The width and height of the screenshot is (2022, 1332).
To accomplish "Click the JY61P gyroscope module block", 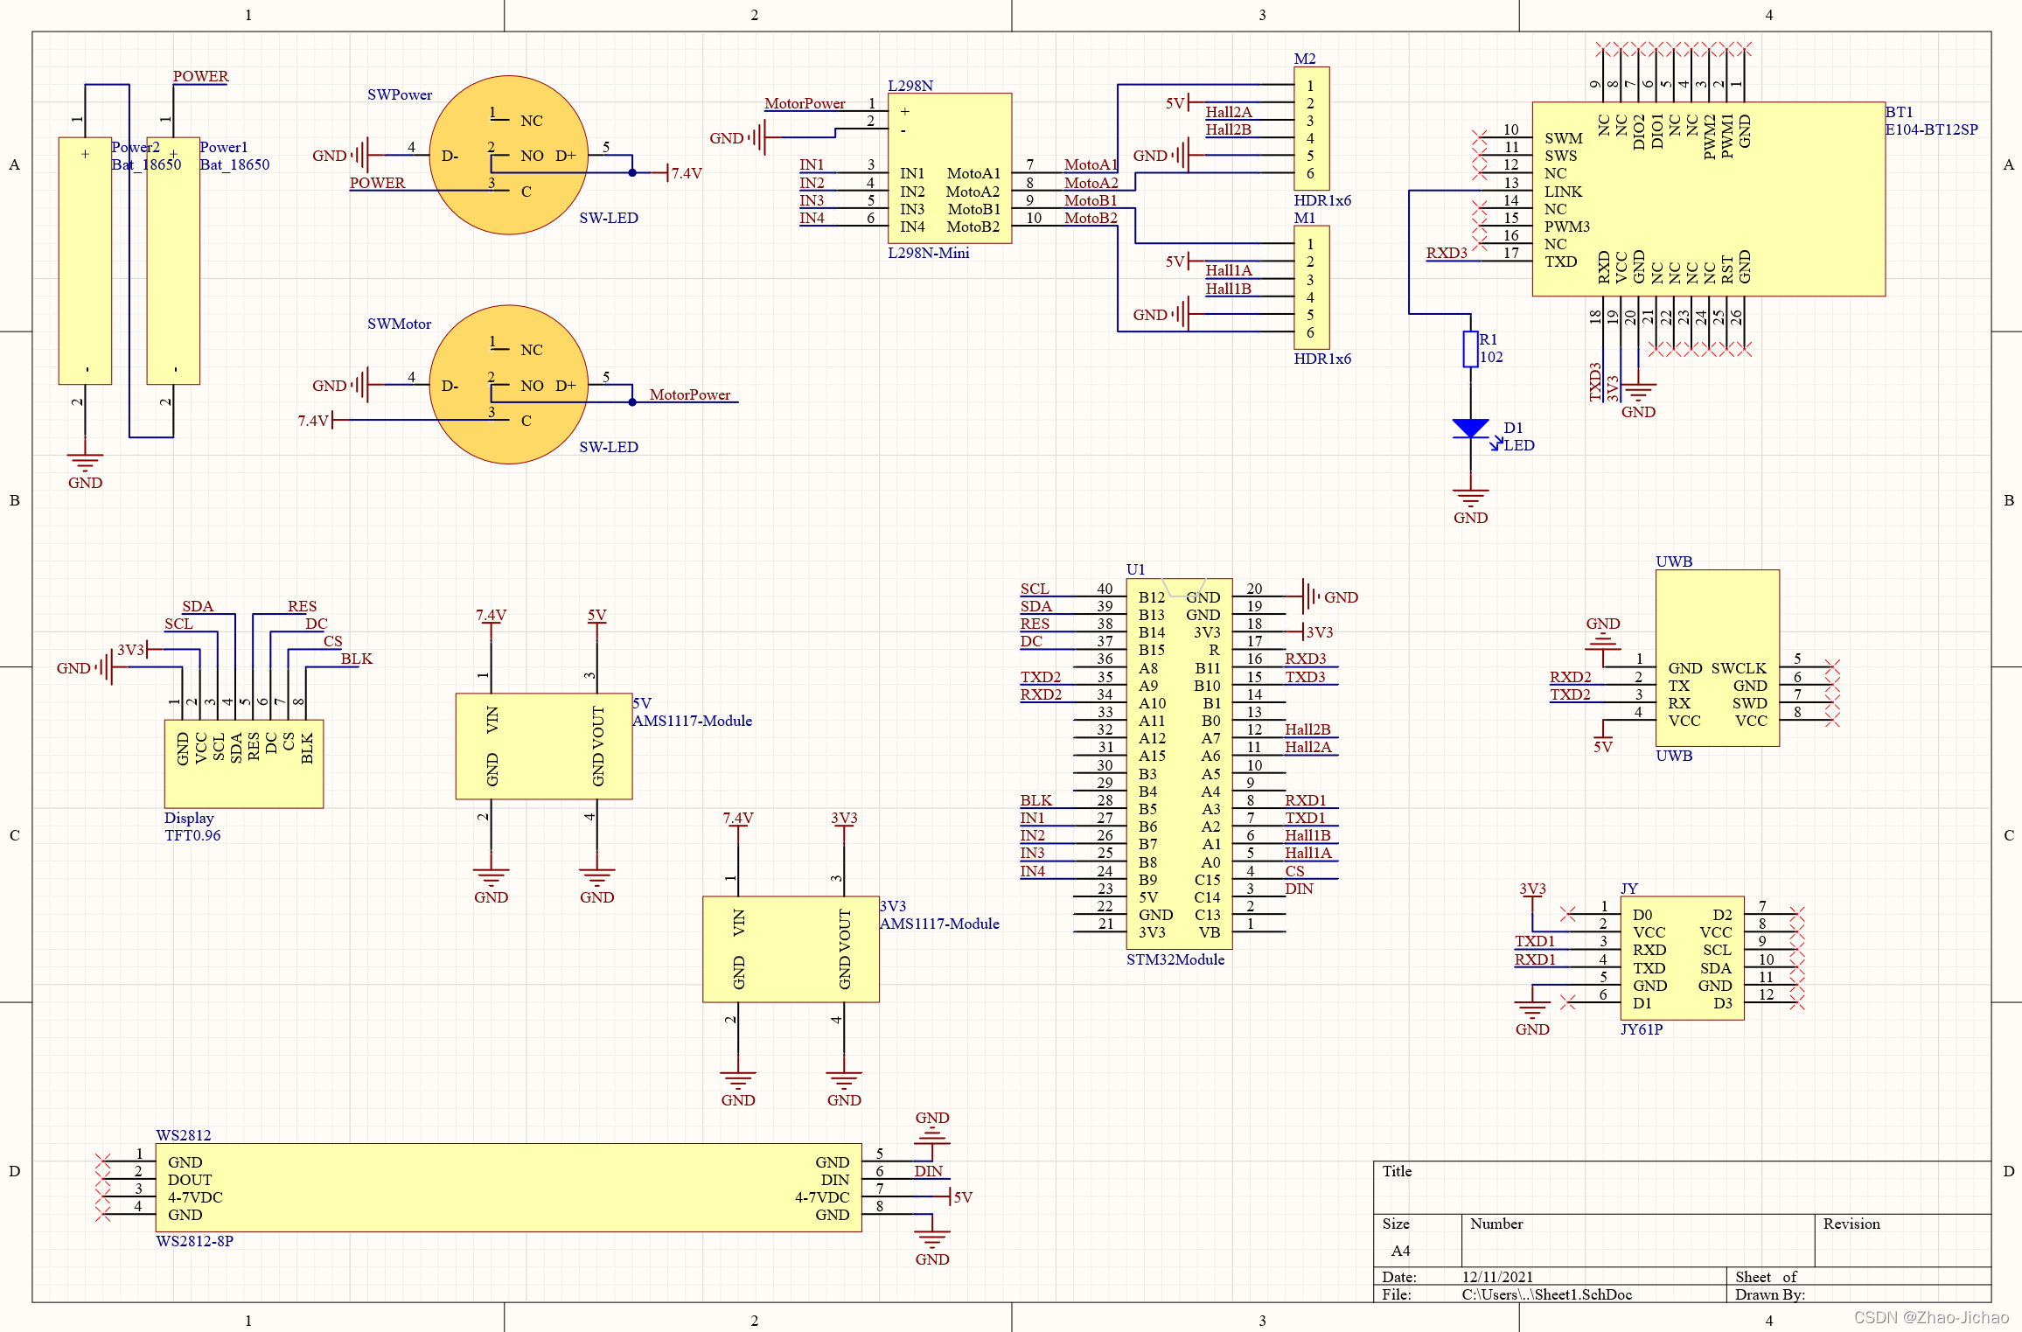I will pyautogui.click(x=1682, y=959).
